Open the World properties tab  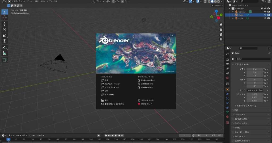tap(227, 78)
